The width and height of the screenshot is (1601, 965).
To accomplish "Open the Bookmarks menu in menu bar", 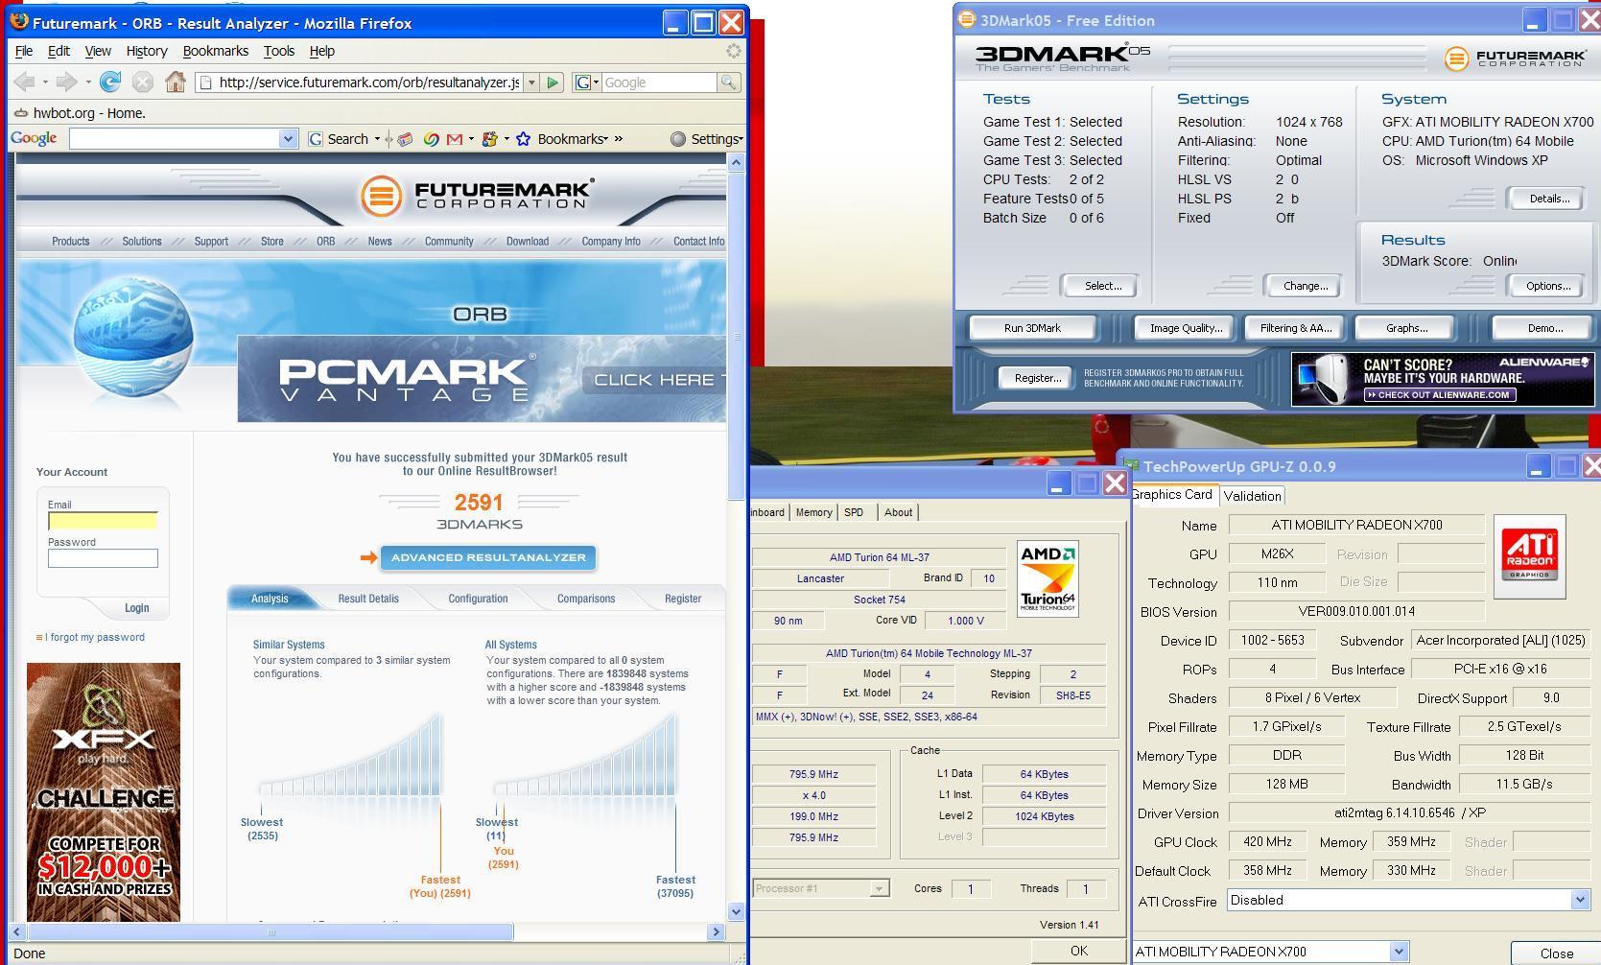I will coord(216,51).
